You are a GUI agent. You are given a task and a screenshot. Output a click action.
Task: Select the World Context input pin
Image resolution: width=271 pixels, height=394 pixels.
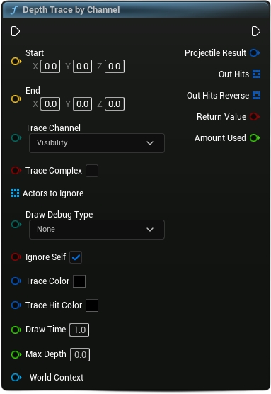pyautogui.click(x=16, y=377)
